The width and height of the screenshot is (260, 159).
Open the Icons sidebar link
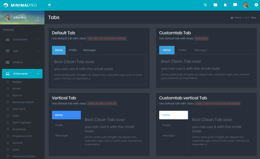tap(16, 150)
